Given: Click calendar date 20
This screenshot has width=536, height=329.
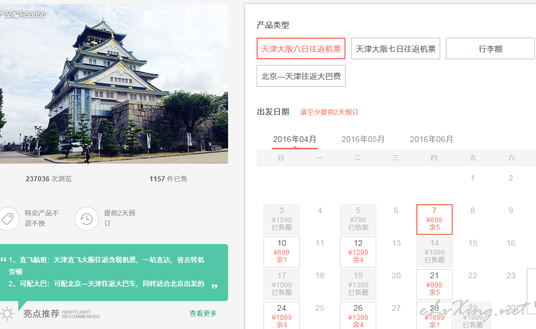Looking at the screenshot, I should 396,275.
